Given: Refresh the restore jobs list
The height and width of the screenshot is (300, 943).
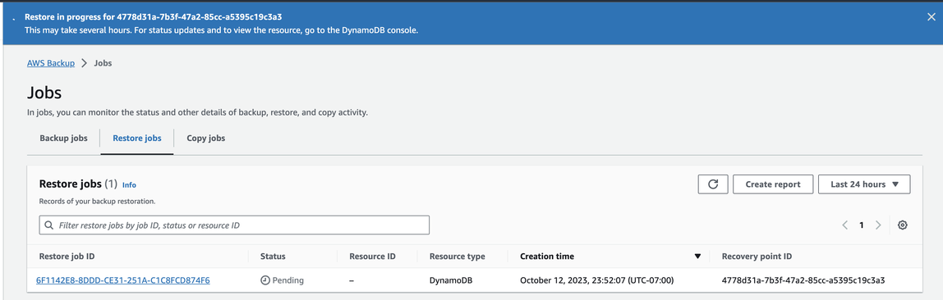Looking at the screenshot, I should (x=713, y=184).
